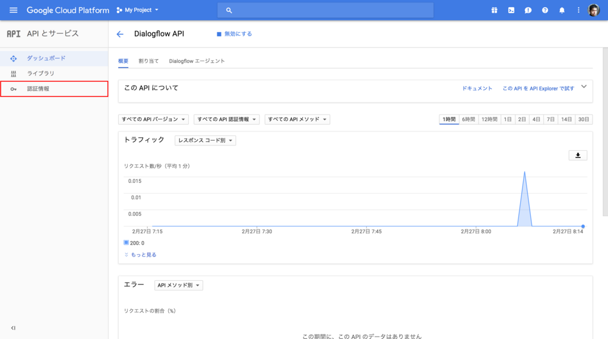Open the My Project selector dropdown

click(138, 10)
